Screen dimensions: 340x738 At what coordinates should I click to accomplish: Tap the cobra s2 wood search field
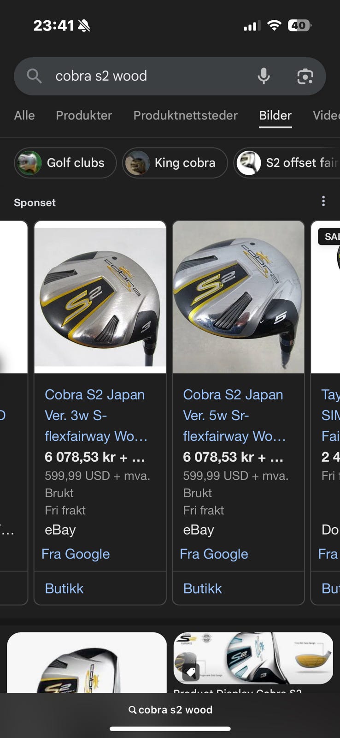coord(152,76)
